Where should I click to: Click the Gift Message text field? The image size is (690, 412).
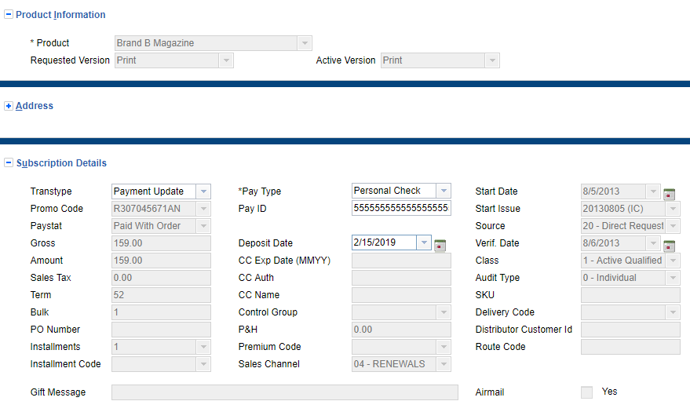point(284,392)
